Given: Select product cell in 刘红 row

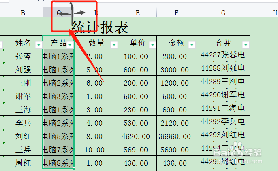Looking at the screenshot, I should [x=58, y=136].
